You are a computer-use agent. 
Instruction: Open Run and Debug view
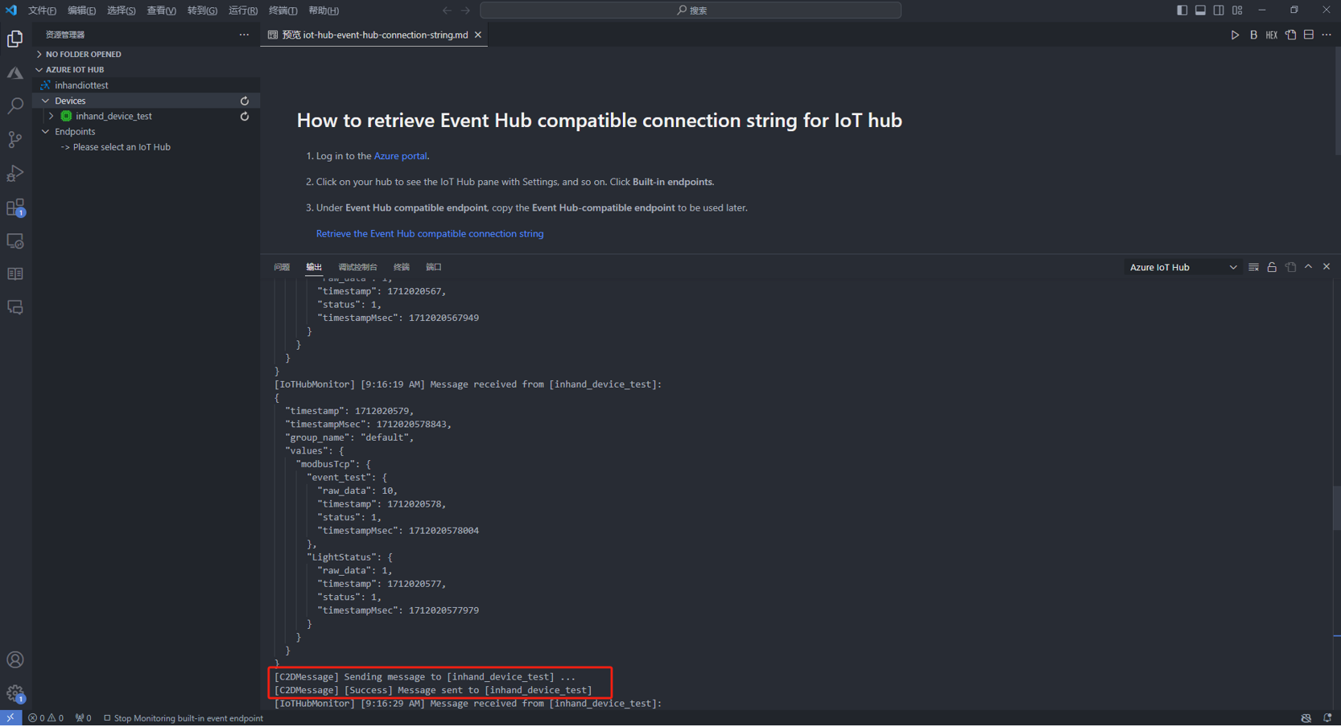coord(14,174)
